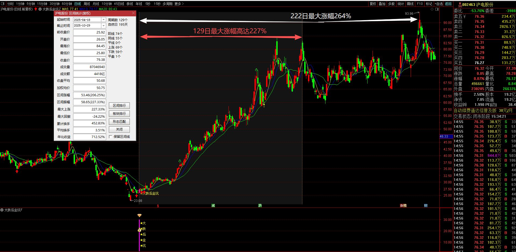Image resolution: width=516 pixels, height=252 pixels.
Task: Click the diamond gem icon in sub-chart
Action: click(139, 215)
